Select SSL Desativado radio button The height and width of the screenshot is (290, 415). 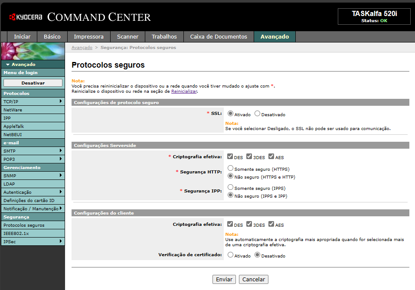[x=257, y=114]
